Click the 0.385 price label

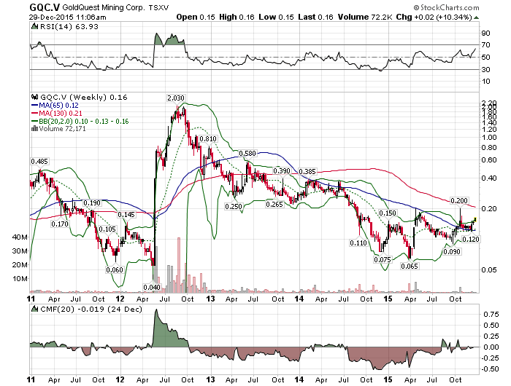[x=307, y=171]
